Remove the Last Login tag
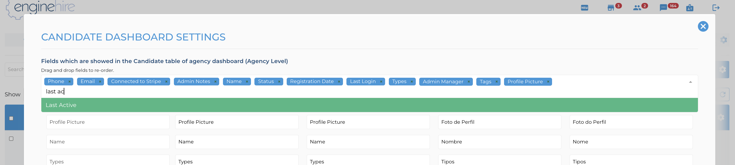 pos(381,82)
